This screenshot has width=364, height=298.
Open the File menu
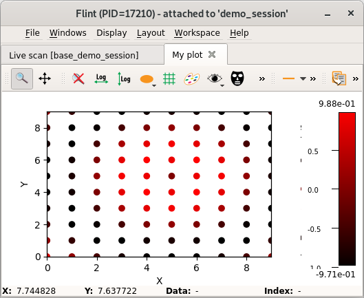32,33
